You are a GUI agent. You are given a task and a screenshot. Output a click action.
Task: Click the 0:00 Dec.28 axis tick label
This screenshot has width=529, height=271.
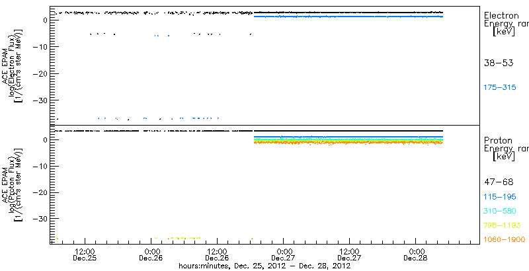tap(416, 255)
